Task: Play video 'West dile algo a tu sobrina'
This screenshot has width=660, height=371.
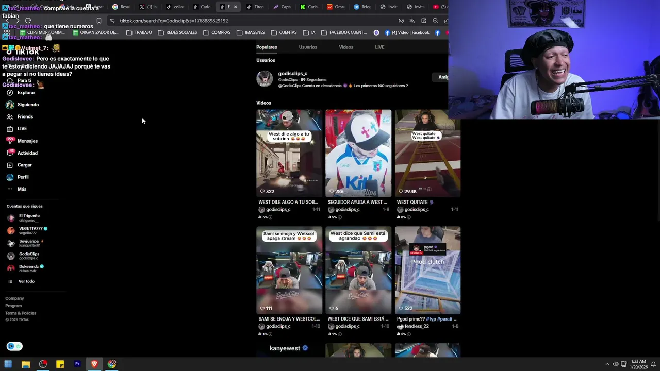Action: [289, 153]
